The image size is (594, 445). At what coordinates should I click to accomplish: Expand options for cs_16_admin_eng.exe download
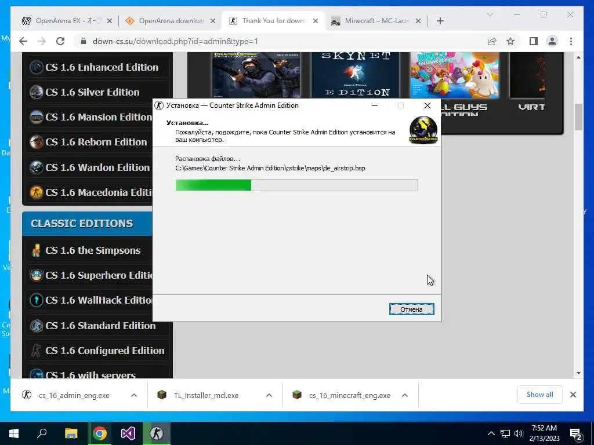click(134, 395)
